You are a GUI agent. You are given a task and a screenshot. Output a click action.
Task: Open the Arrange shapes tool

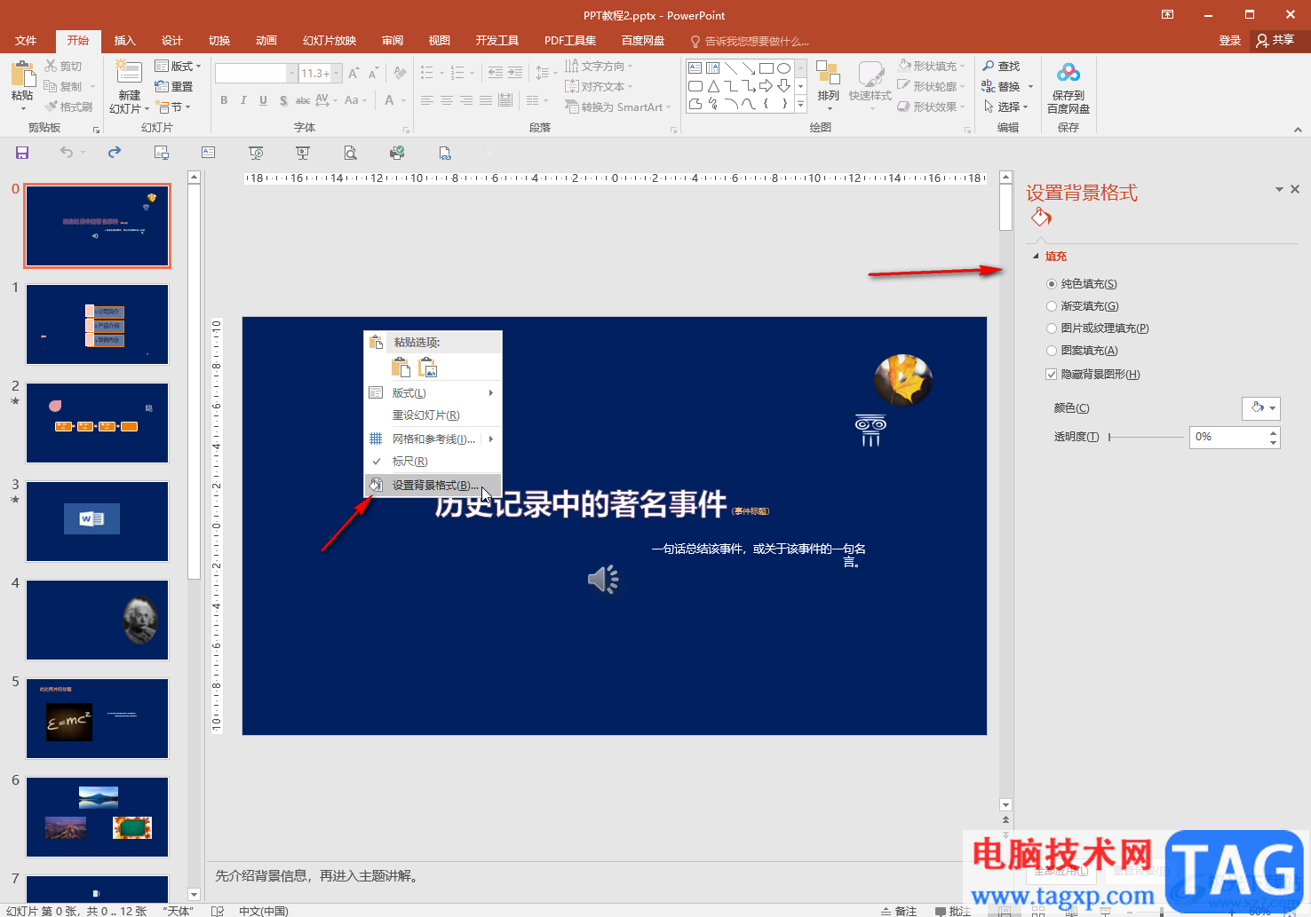(828, 85)
